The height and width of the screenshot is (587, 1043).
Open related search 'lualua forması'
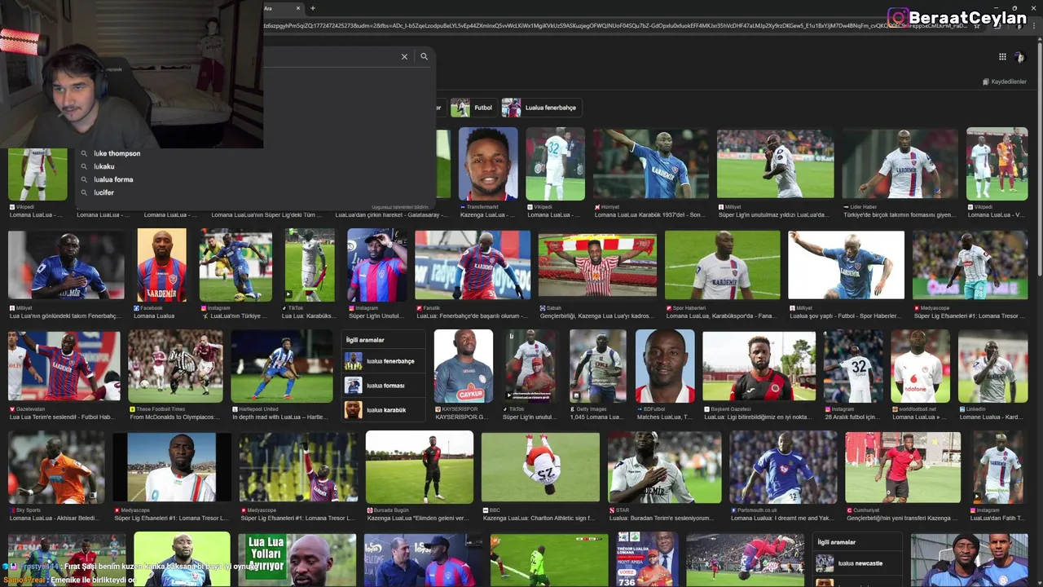[x=383, y=386]
